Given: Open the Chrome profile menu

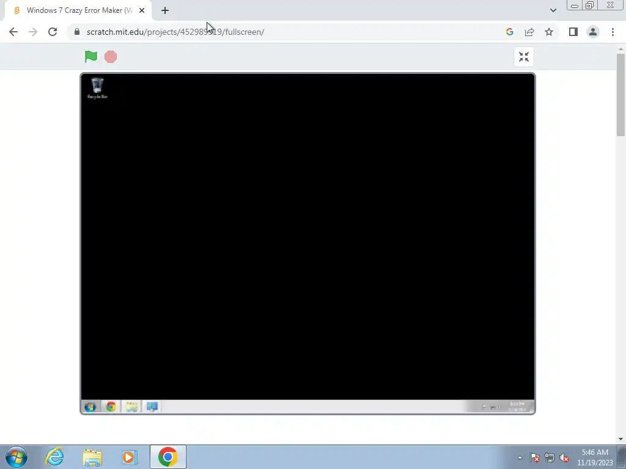Looking at the screenshot, I should (593, 32).
